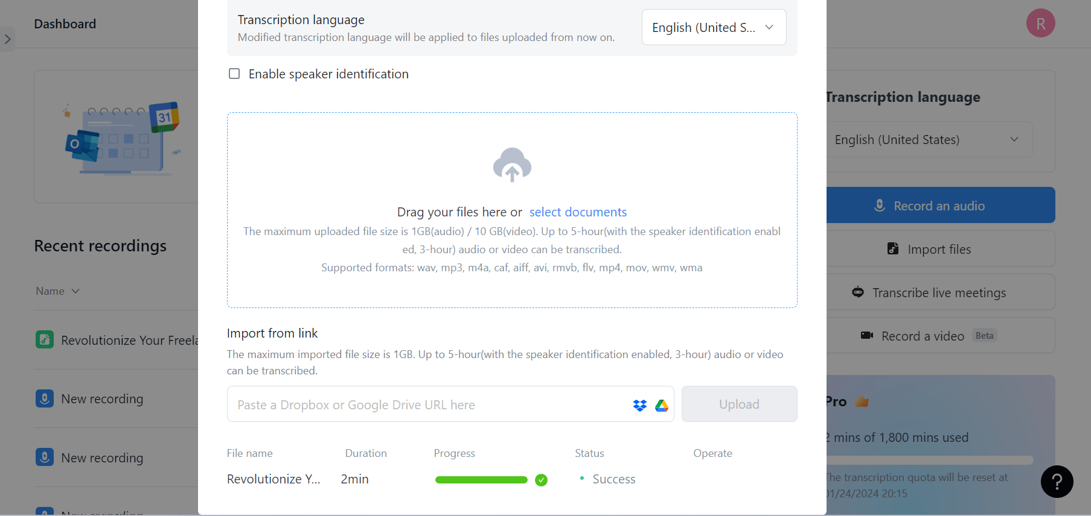The image size is (1091, 516).
Task: Click the microphone icon beside New recording
Action: click(x=45, y=398)
